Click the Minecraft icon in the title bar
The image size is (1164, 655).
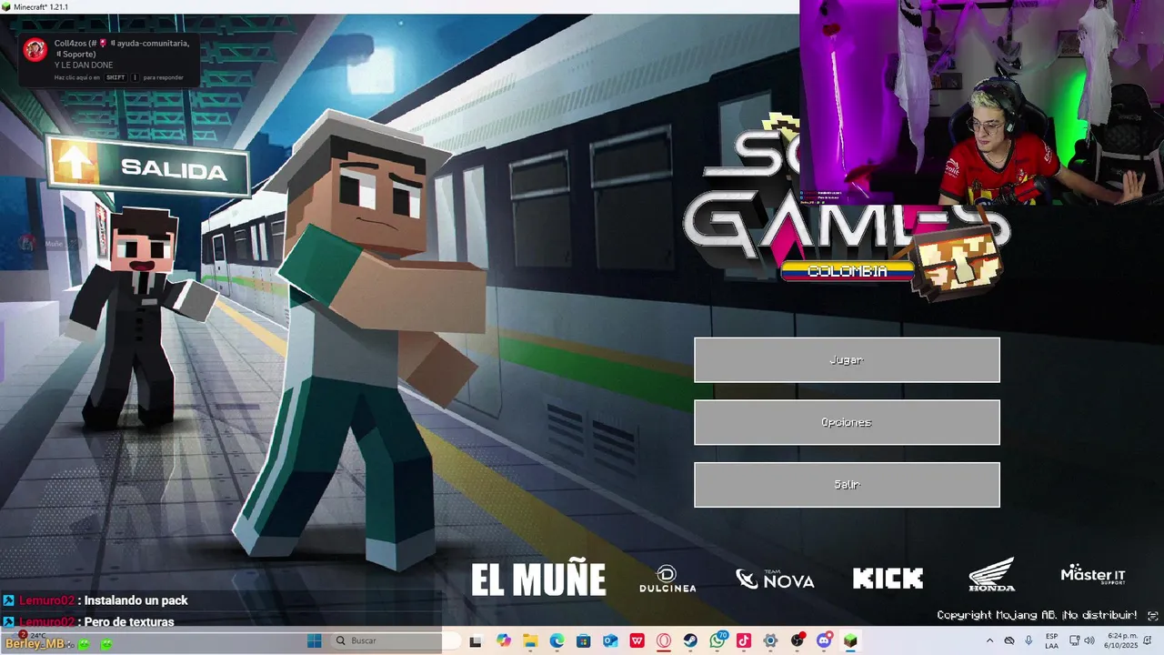pos(6,6)
